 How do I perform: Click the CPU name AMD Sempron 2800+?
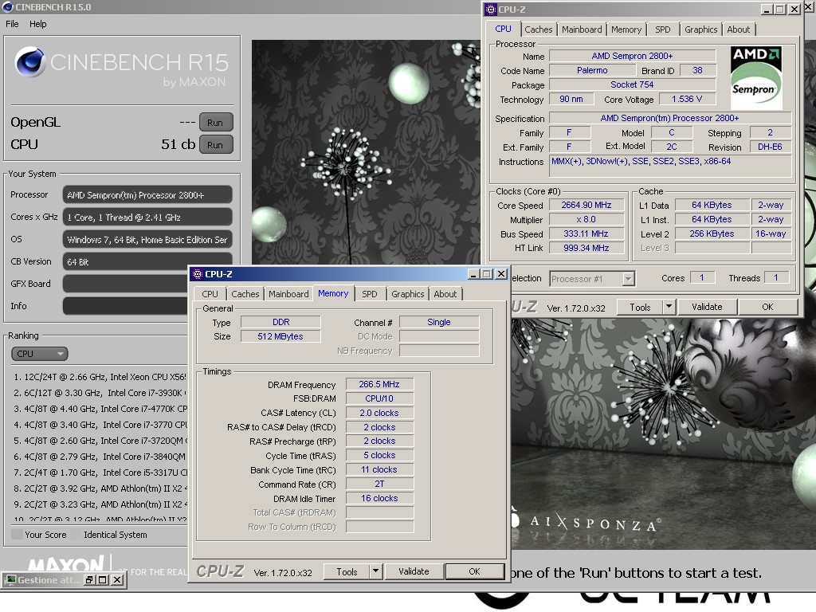pos(632,57)
